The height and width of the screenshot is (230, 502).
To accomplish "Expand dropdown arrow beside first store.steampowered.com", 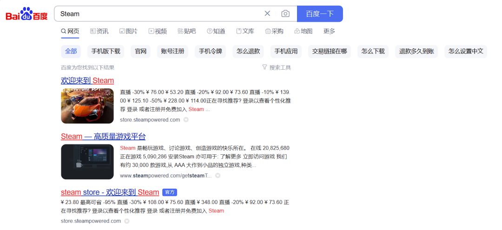I will (185, 120).
